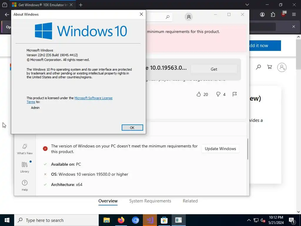Open a new browser tab
301x226 pixels.
coord(81,5)
